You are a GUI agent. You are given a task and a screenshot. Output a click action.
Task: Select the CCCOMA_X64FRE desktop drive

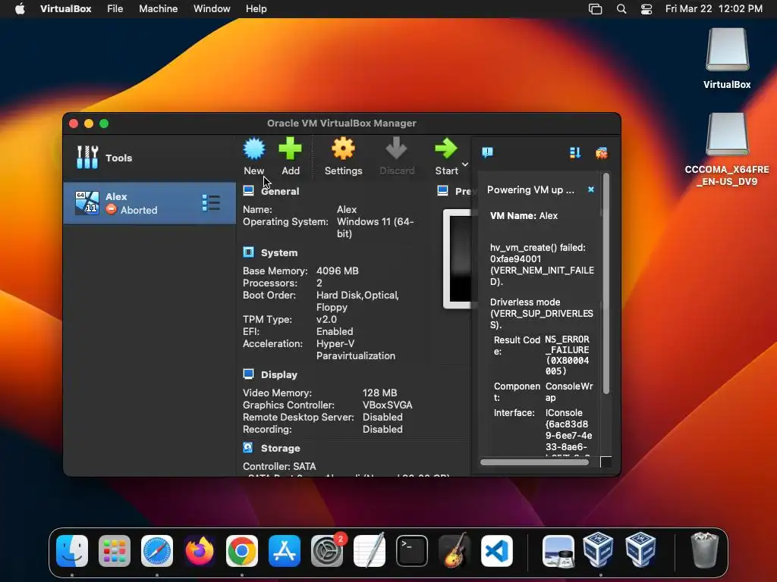727,149
